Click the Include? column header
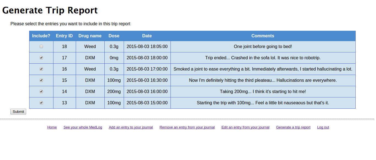The image size is (376, 160). pyautogui.click(x=41, y=36)
